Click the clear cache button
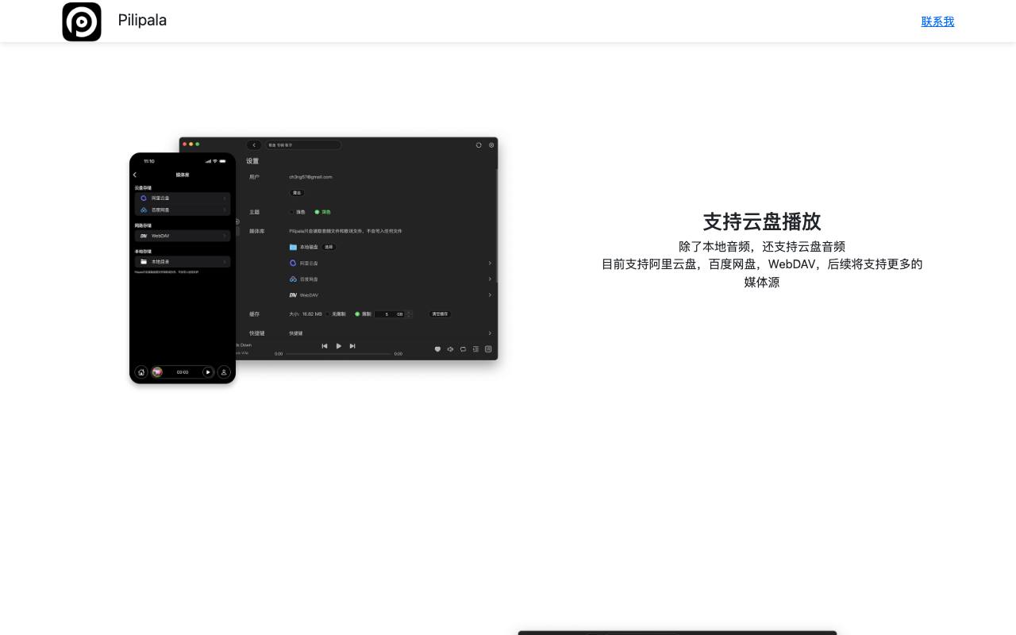This screenshot has height=635, width=1016. (440, 314)
